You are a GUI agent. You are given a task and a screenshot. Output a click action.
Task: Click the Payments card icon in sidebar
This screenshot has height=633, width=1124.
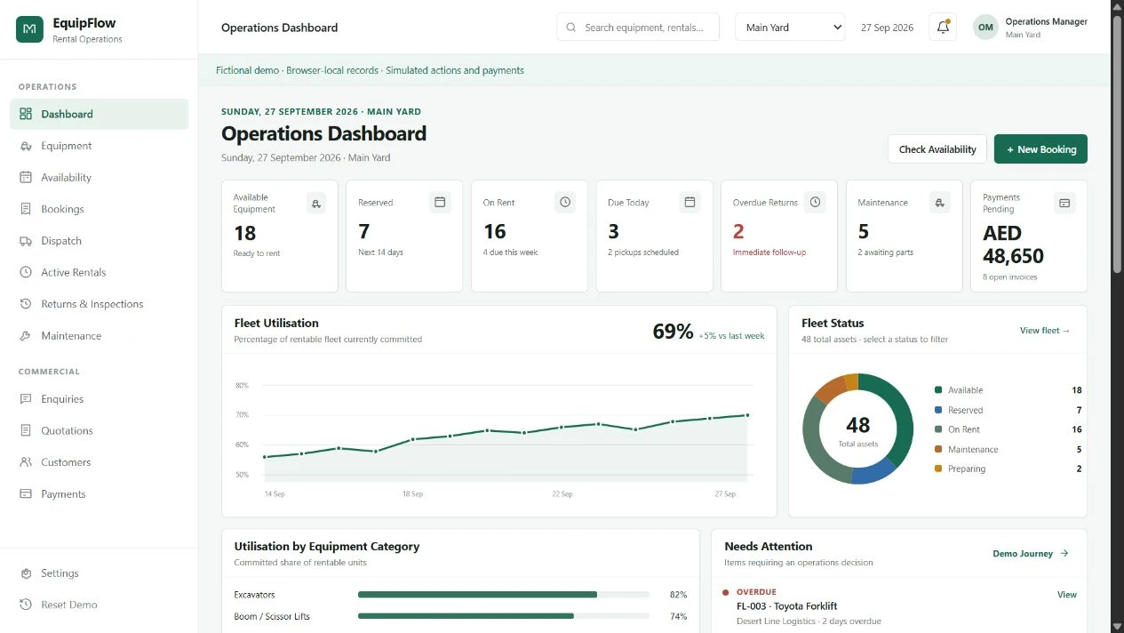pos(26,493)
